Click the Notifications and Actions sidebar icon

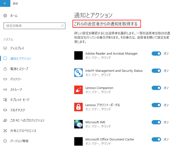[5, 58]
